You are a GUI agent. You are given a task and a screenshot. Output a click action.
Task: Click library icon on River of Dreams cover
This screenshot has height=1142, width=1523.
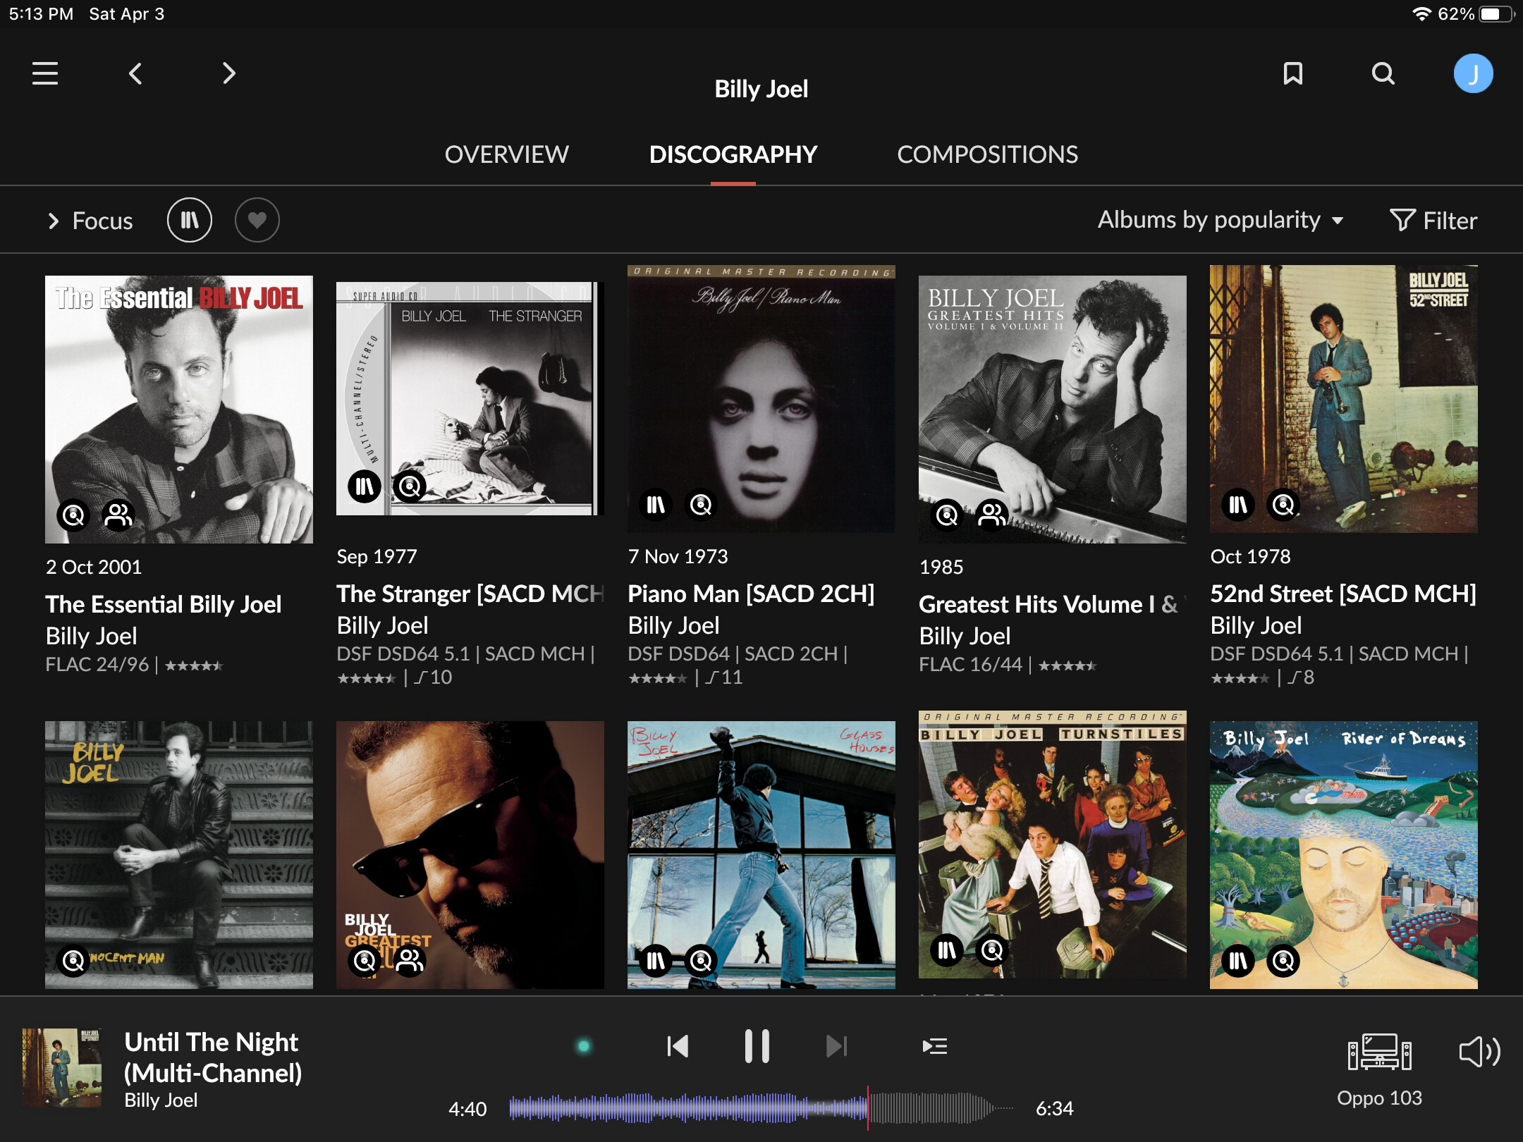1238,960
